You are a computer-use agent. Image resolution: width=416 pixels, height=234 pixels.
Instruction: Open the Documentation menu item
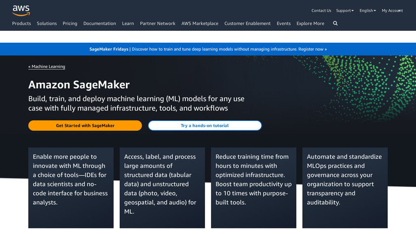tap(100, 23)
